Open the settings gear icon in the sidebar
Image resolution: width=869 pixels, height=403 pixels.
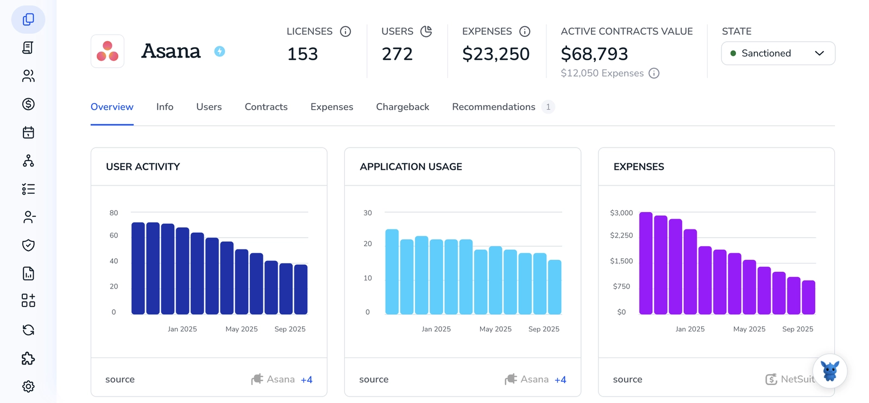[x=28, y=386]
